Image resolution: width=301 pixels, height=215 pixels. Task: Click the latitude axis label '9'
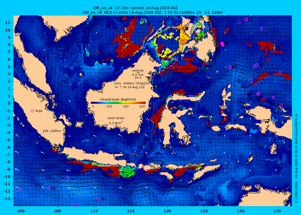[x=9, y=37]
